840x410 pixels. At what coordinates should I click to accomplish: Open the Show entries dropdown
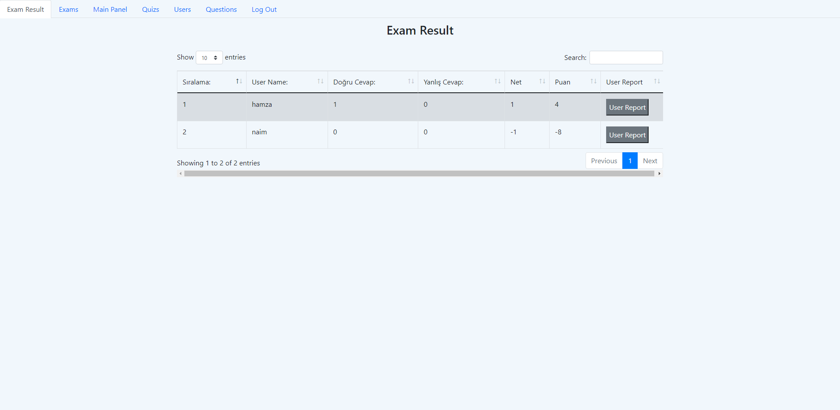pyautogui.click(x=209, y=57)
